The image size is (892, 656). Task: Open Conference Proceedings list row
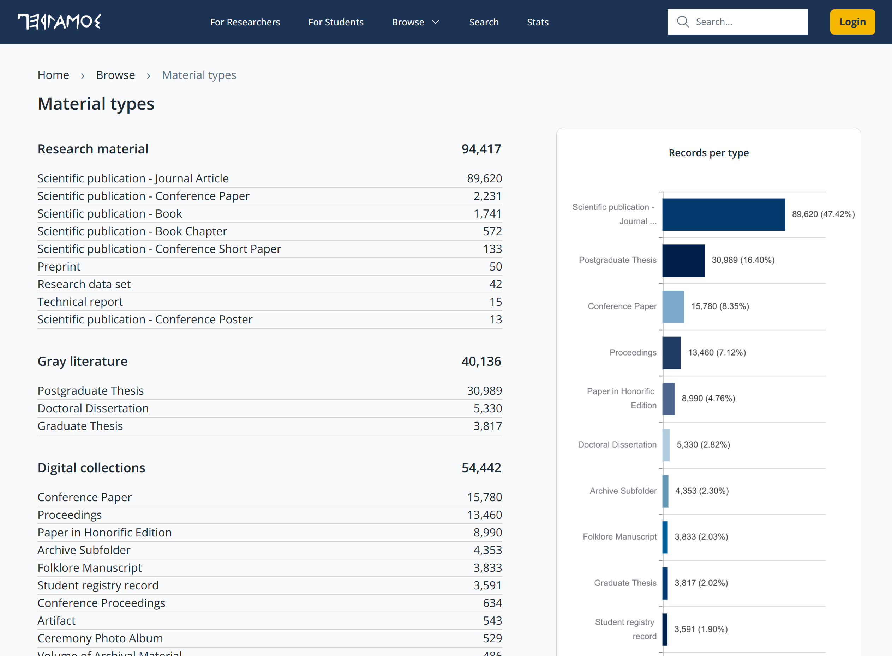[269, 603]
